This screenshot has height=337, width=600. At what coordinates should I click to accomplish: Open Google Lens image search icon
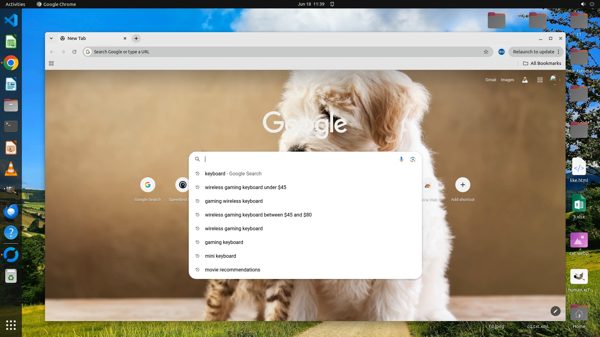pos(413,159)
